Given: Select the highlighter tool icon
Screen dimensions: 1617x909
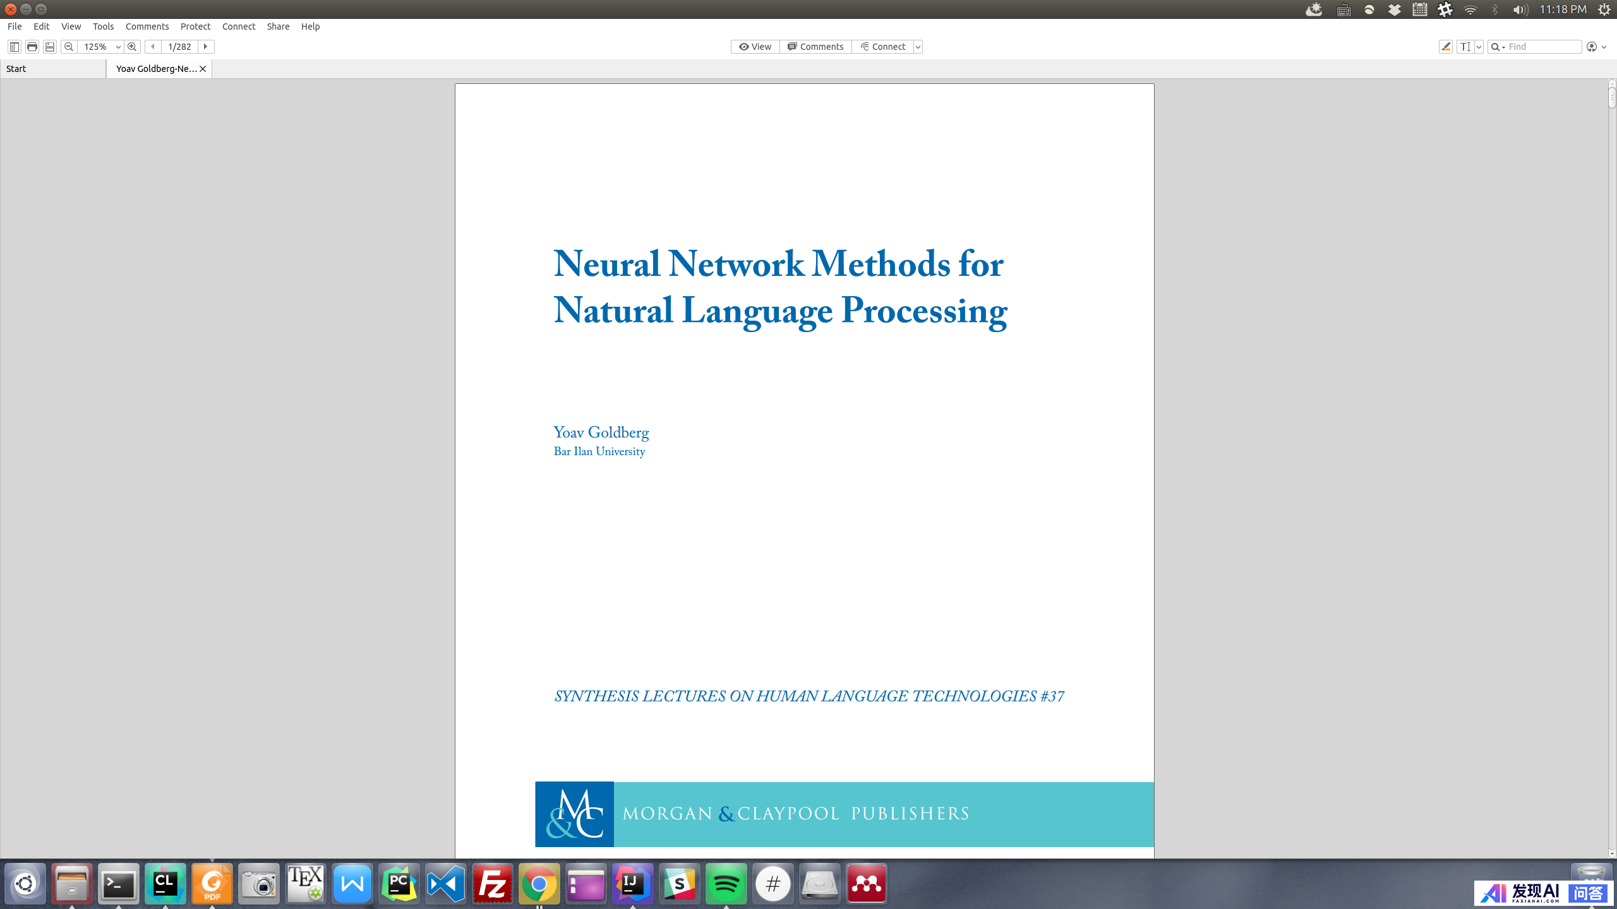Looking at the screenshot, I should pos(1445,47).
